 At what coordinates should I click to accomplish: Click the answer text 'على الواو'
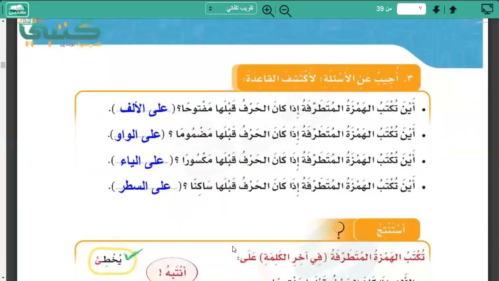[x=138, y=135]
